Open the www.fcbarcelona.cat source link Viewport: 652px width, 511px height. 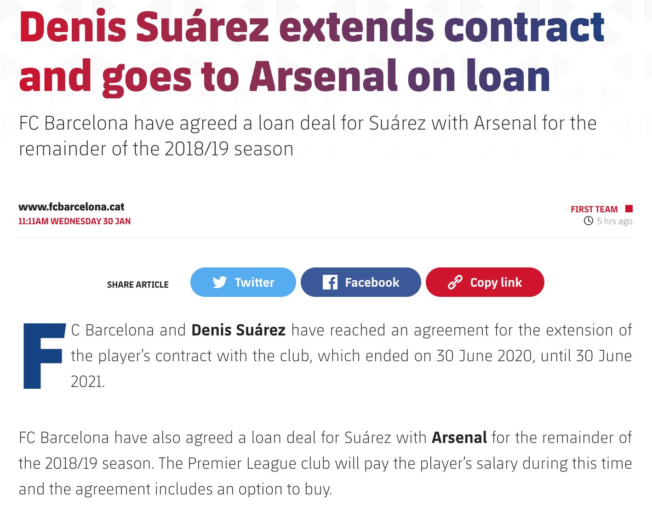point(71,207)
